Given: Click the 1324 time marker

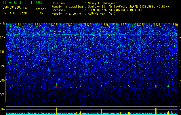Looking at the screenshot, I should [x=71, y=25].
